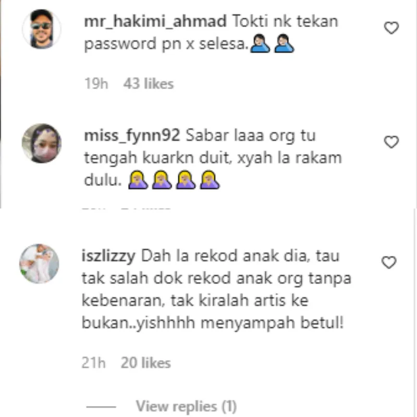This screenshot has width=417, height=417.
Task: View miss_fynn92's masked avatar photo
Action: [x=42, y=143]
